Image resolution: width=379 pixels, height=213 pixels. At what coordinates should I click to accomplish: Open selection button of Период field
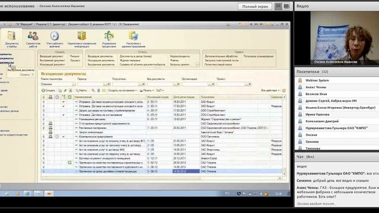pyautogui.click(x=105, y=84)
